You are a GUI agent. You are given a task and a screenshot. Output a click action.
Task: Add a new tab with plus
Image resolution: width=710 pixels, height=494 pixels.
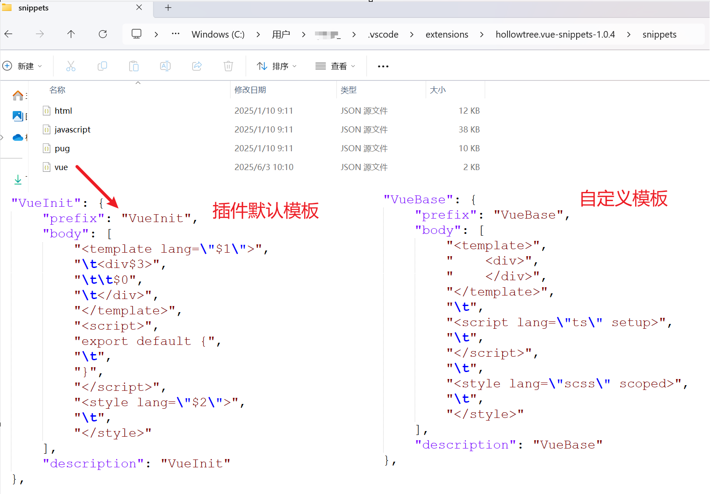click(168, 7)
